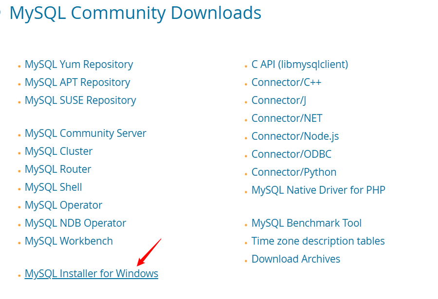Click MySQL Native Driver for PHP
The image size is (438, 299).
click(x=318, y=190)
